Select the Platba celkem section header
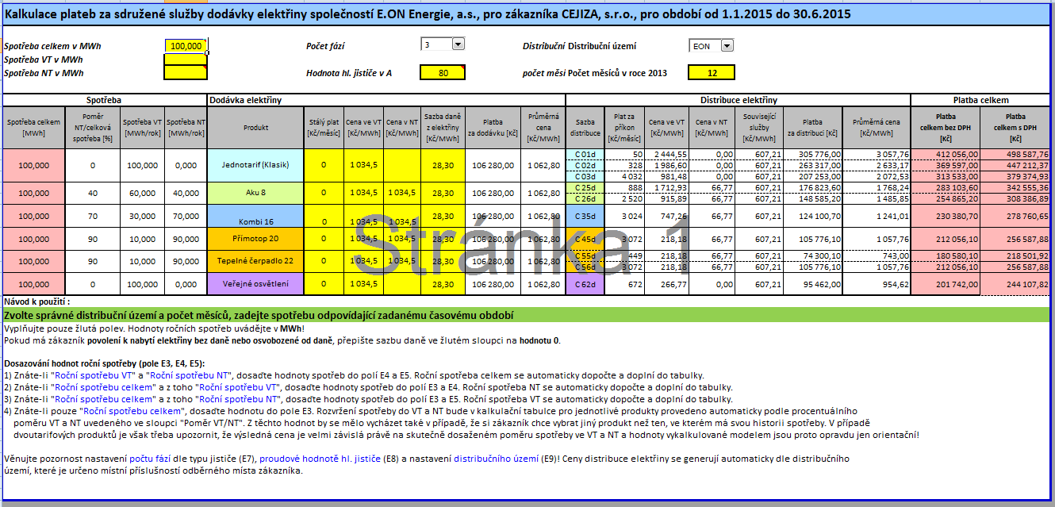 point(980,100)
